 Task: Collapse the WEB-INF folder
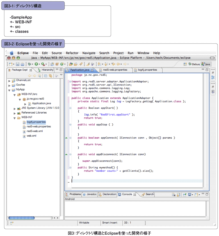point(15,118)
